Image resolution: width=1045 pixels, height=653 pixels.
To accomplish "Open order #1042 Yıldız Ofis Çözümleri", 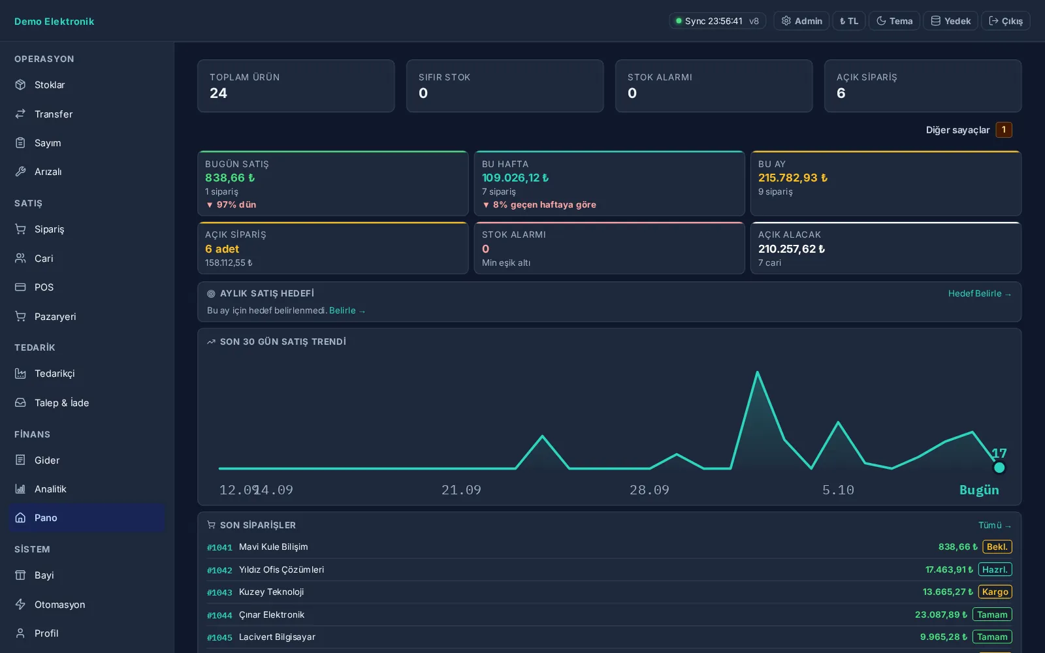I will pyautogui.click(x=609, y=569).
